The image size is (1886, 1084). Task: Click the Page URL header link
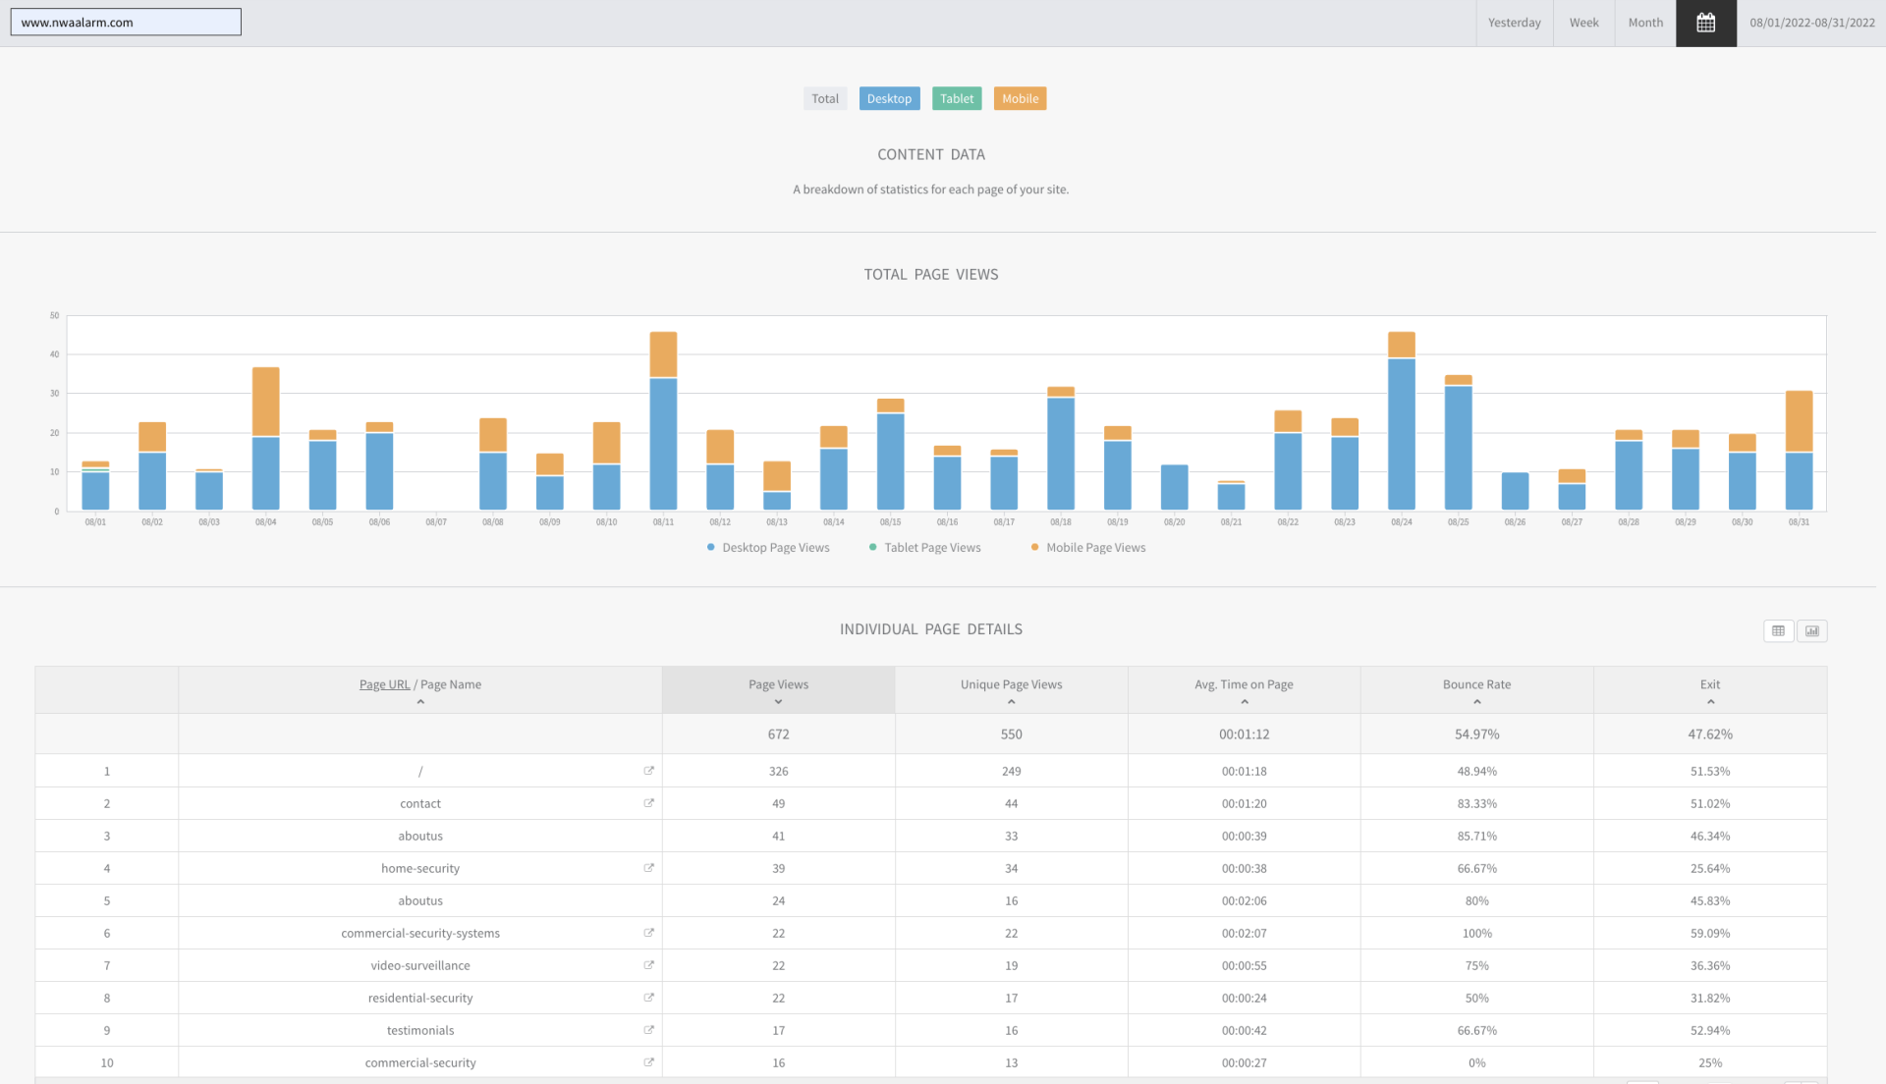coord(384,684)
